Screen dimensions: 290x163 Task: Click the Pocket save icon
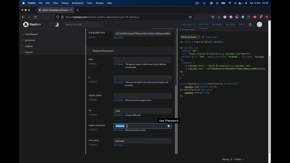(x=213, y=17)
